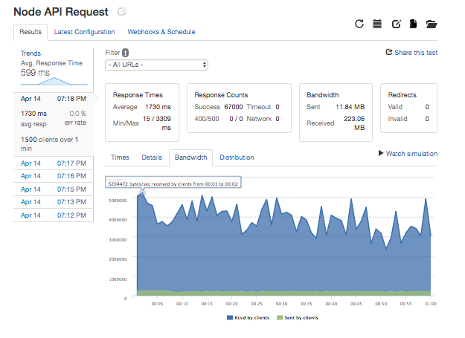Open the schedule calendar icon
The image size is (465, 338).
(x=377, y=24)
